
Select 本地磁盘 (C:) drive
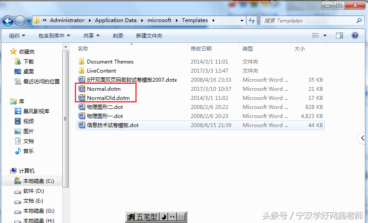[38, 181]
